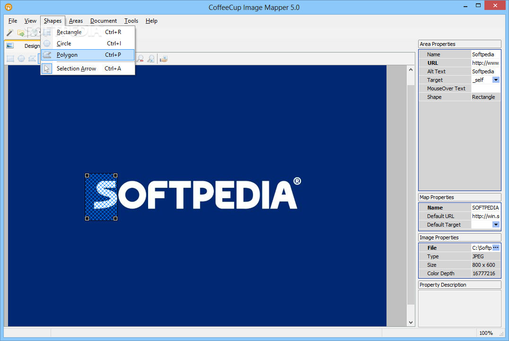The image size is (509, 341).
Task: Launch the wizard wand toolbar icon
Action: click(10, 33)
